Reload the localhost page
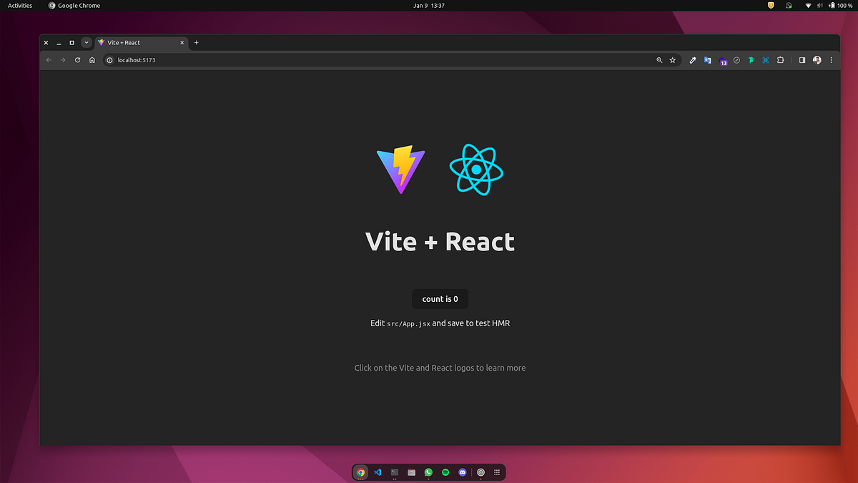858x483 pixels. click(77, 60)
